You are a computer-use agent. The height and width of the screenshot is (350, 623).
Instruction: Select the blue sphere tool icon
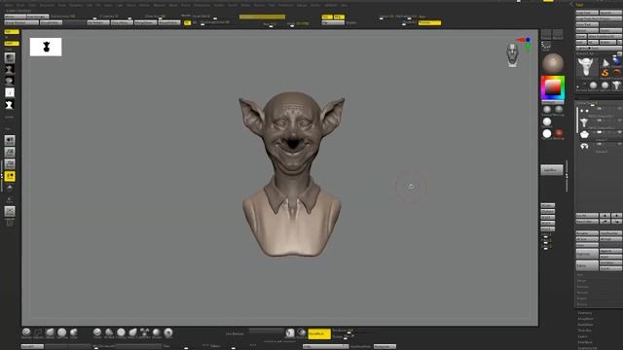click(616, 61)
